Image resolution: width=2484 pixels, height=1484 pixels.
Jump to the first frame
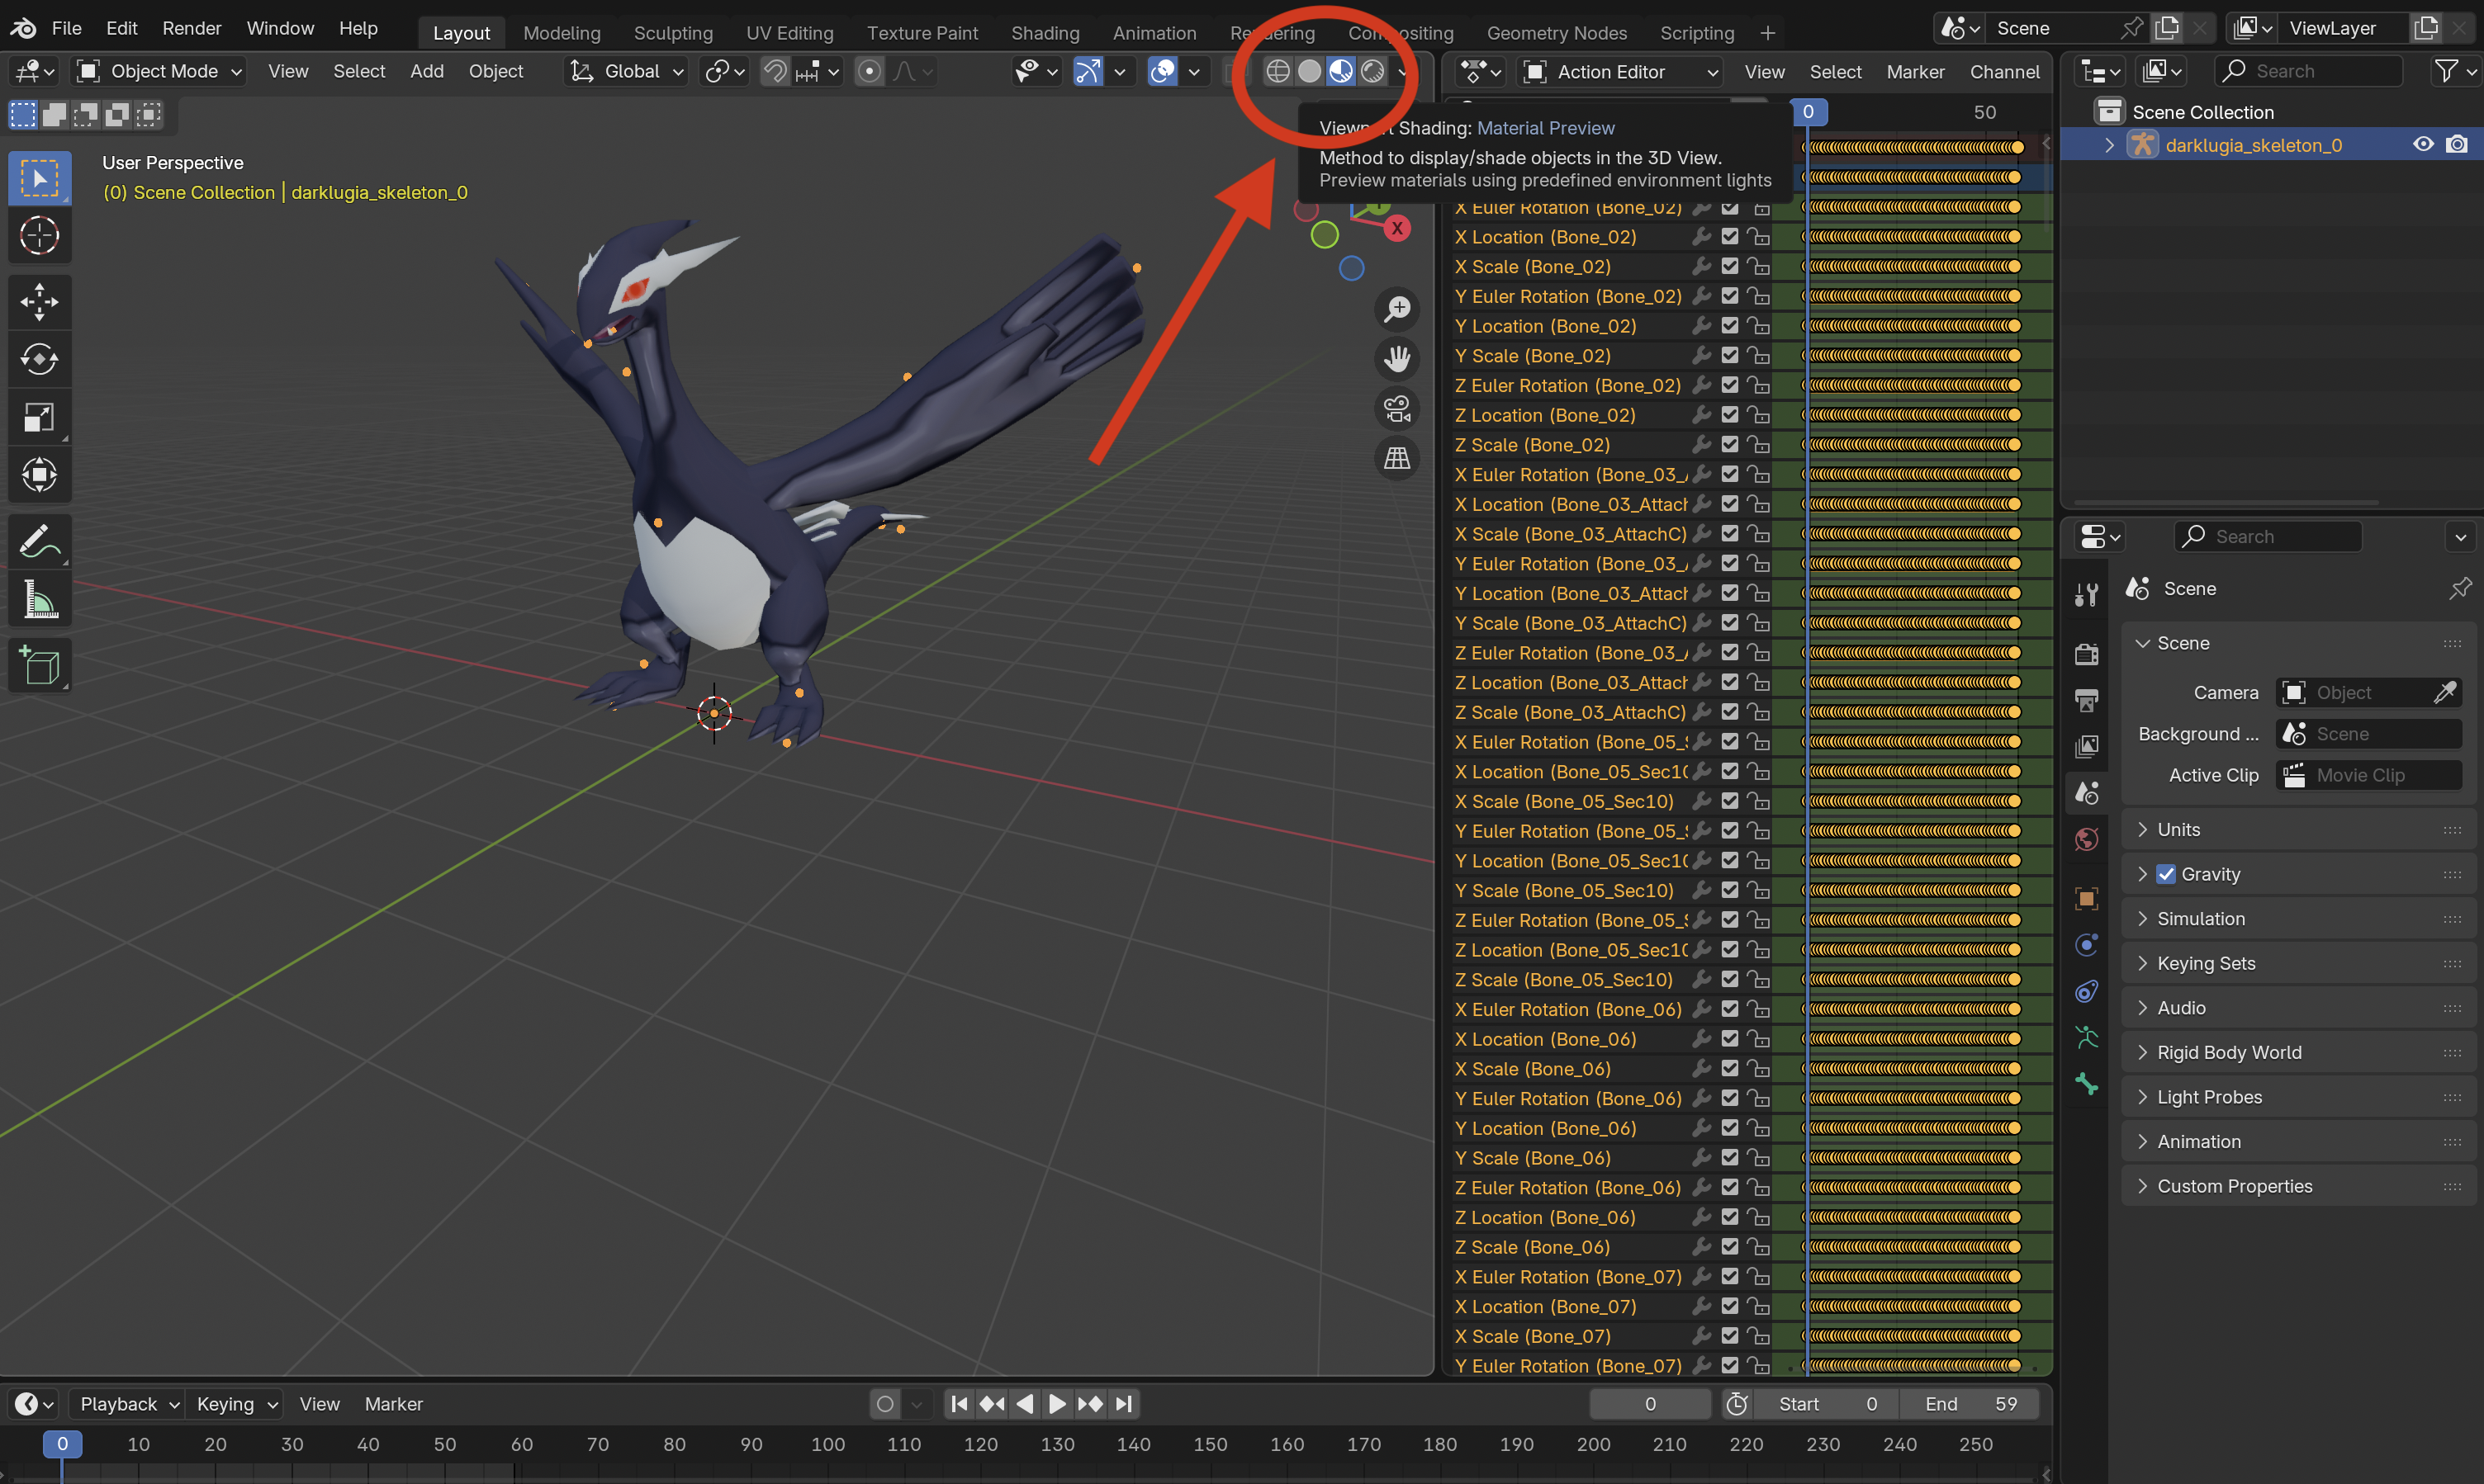tap(959, 1404)
